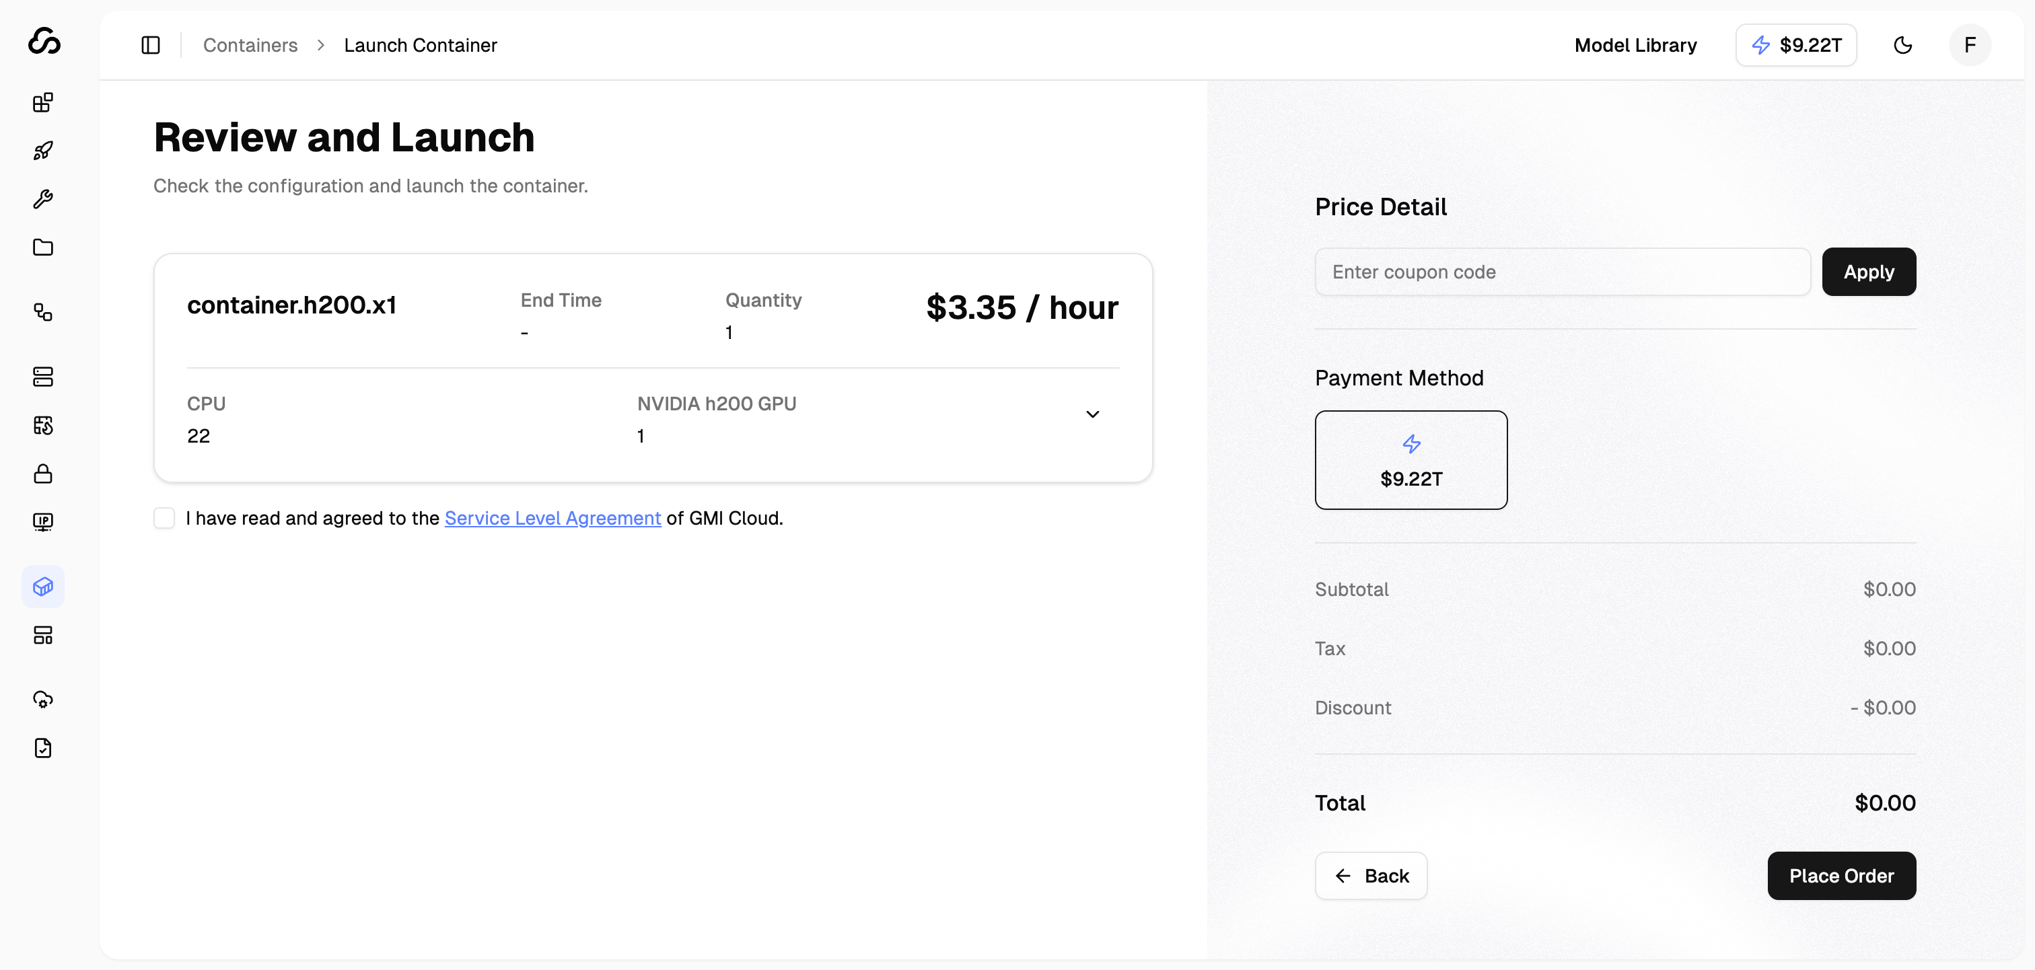Open the Service Level Agreement link
Viewport: 2035px width, 970px height.
552,518
